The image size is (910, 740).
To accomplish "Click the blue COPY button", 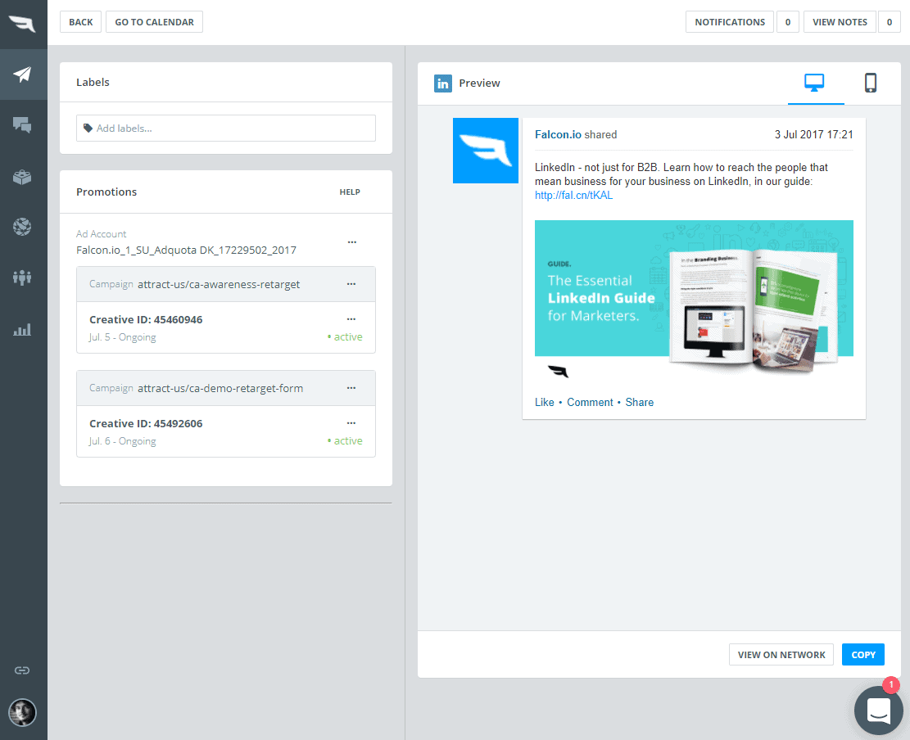I will 863,655.
